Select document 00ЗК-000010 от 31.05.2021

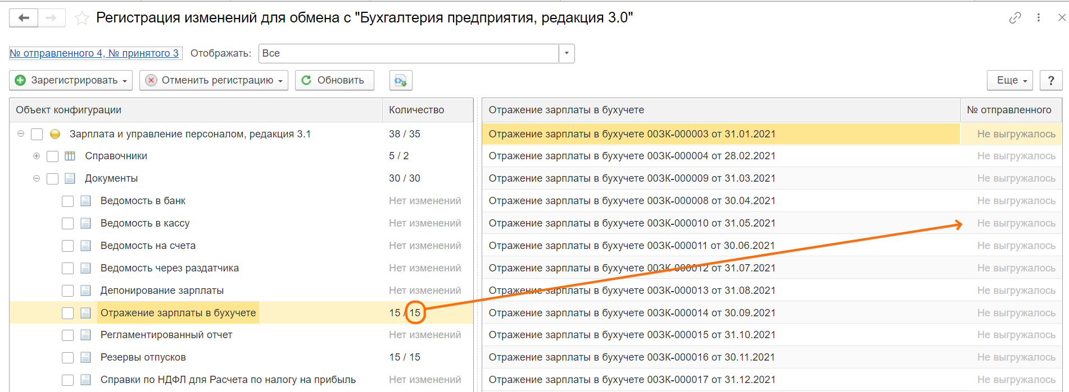click(721, 223)
